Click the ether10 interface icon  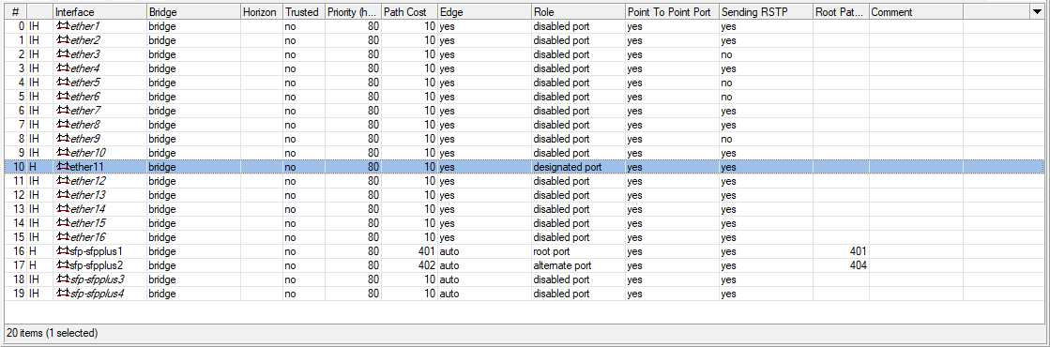click(62, 153)
